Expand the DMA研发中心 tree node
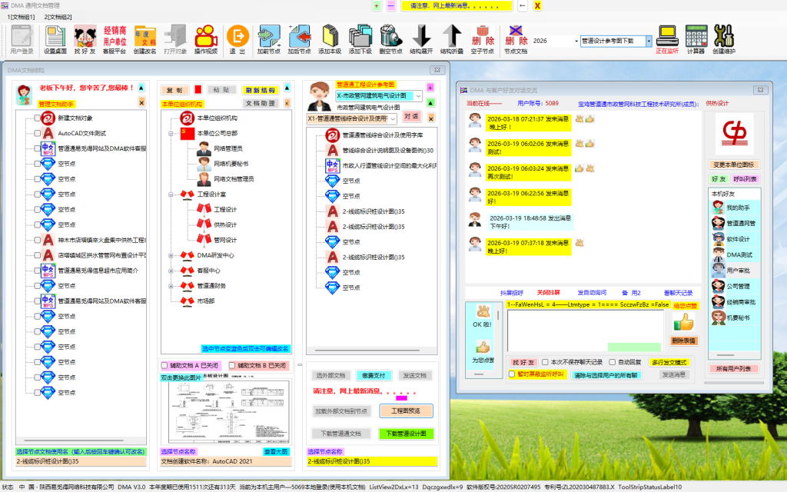 point(171,255)
